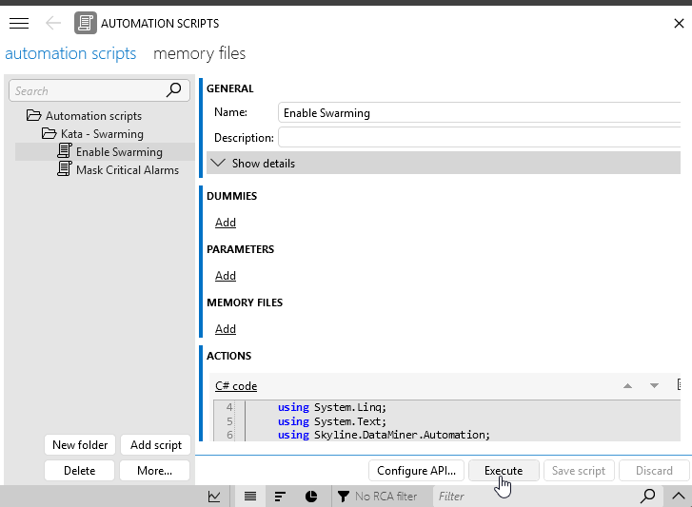Click the Enable Swarming script icon
This screenshot has height=507, width=692.
65,151
